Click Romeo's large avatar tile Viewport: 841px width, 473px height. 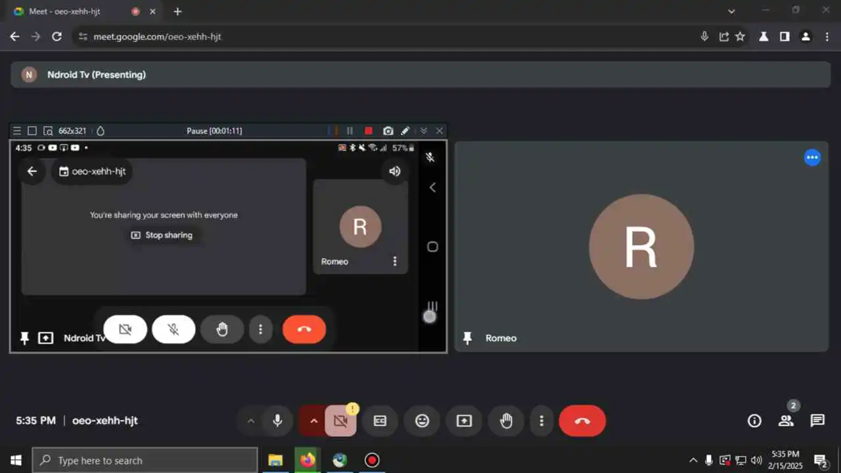click(641, 246)
